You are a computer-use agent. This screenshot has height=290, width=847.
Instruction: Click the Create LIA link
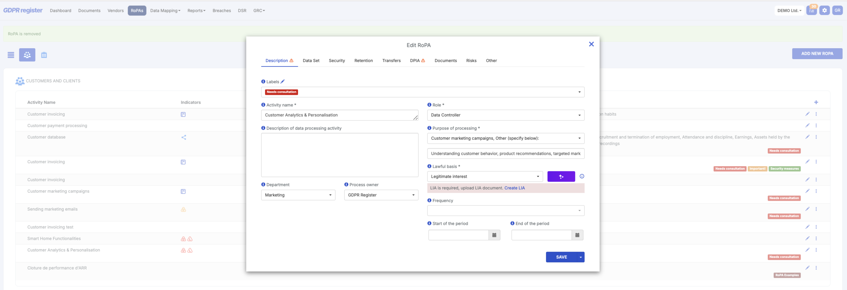(514, 188)
